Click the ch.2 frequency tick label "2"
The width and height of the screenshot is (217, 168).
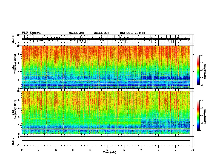[x=19, y=125]
